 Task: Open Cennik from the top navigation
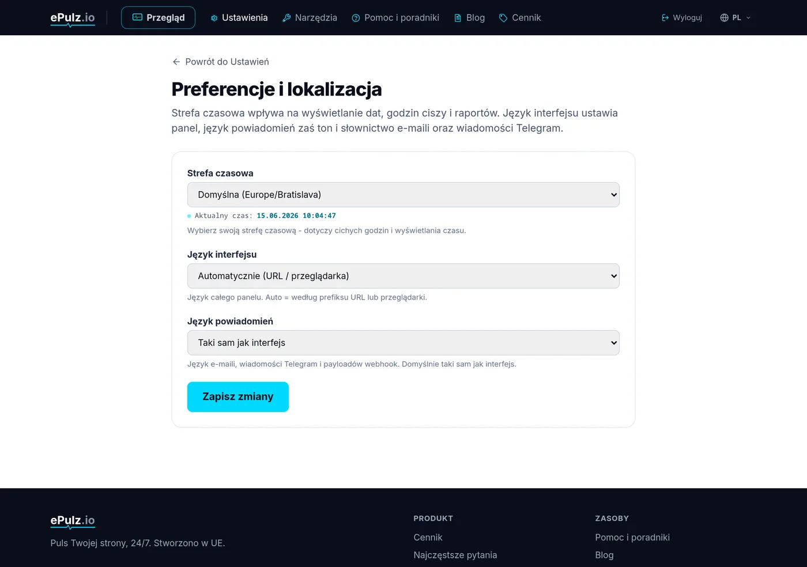pos(520,18)
